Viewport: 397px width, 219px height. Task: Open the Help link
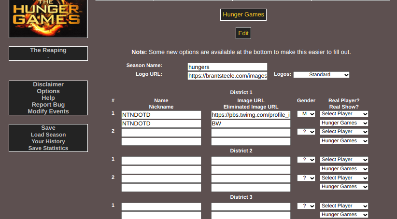tap(48, 98)
